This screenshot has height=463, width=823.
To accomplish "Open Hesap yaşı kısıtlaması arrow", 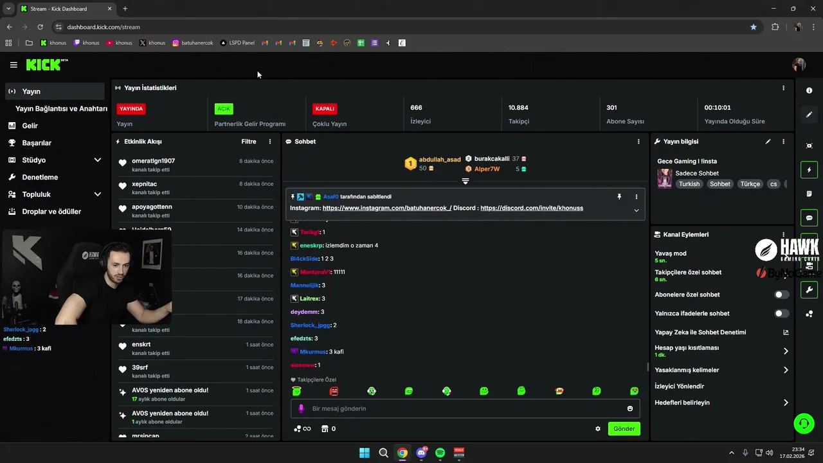I will (786, 351).
